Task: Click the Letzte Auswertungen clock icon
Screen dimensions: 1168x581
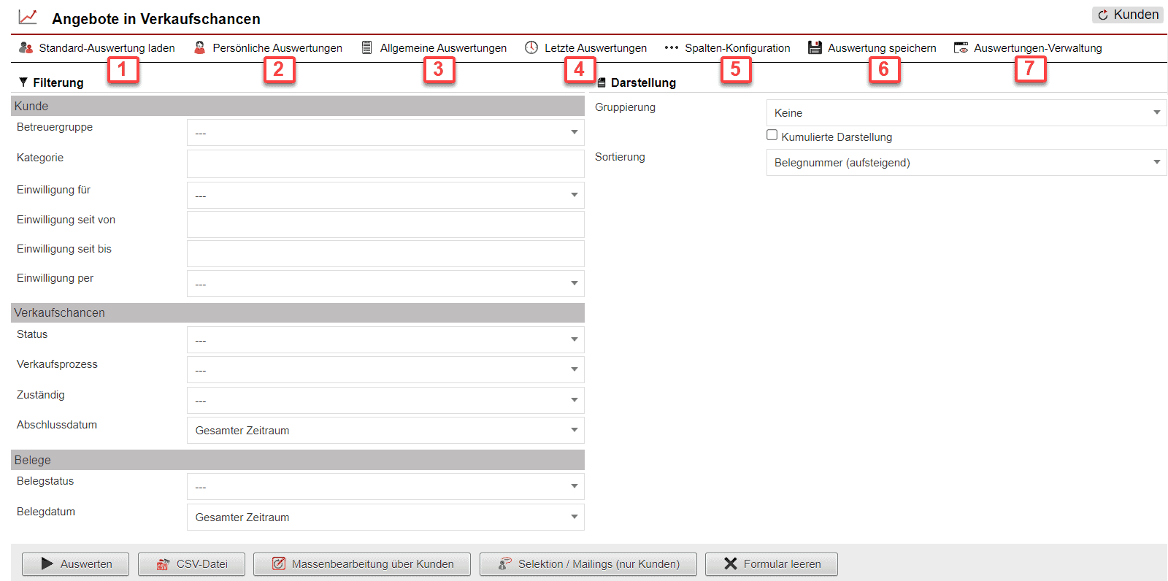Action: pos(531,47)
